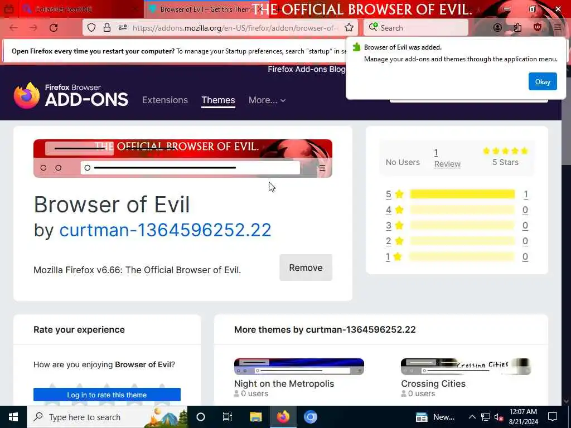Open the Windows Start menu
Image resolution: width=571 pixels, height=428 pixels.
13,417
